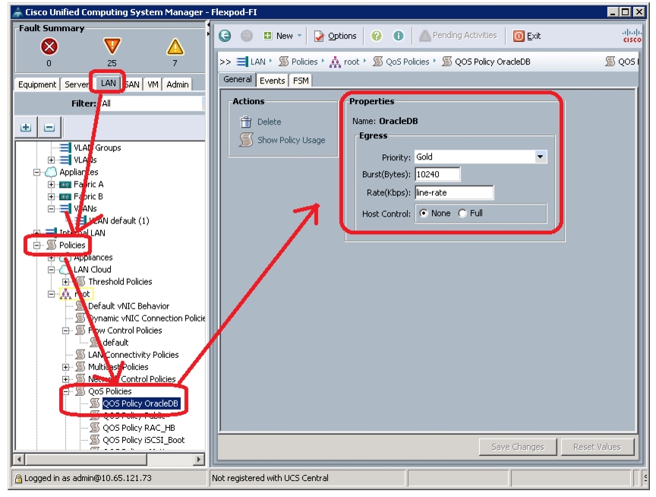
Task: Collapse the QoS Policies tree node
Action: point(66,391)
